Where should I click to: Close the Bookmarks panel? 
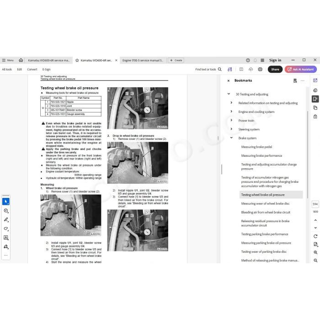(x=229, y=81)
